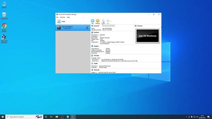Viewport: 212px width, 119px height.
Task: Click the Oracle VM VirtualBox title bar icon
Action: [57, 14]
